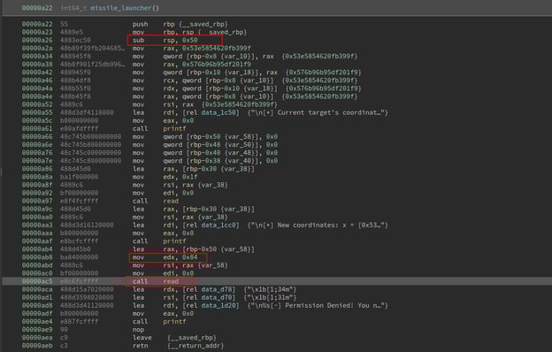Open data_1c50 reference in lea rdi
Viewport: 552px width, 352px height.
coord(219,112)
